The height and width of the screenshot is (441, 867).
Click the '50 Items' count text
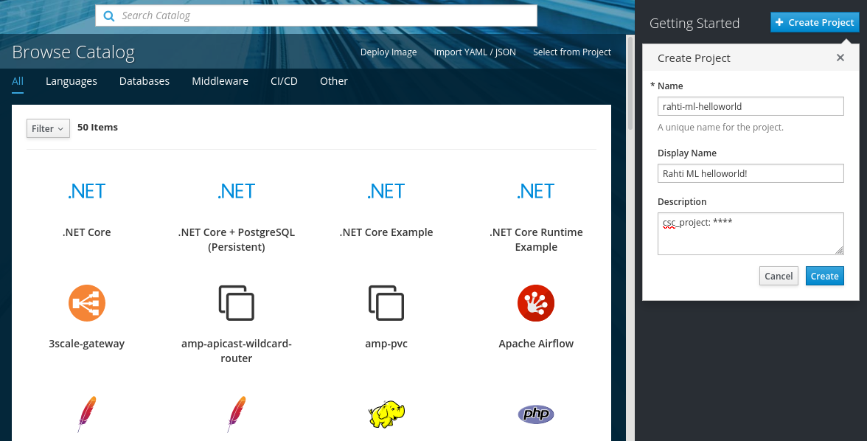pos(97,128)
